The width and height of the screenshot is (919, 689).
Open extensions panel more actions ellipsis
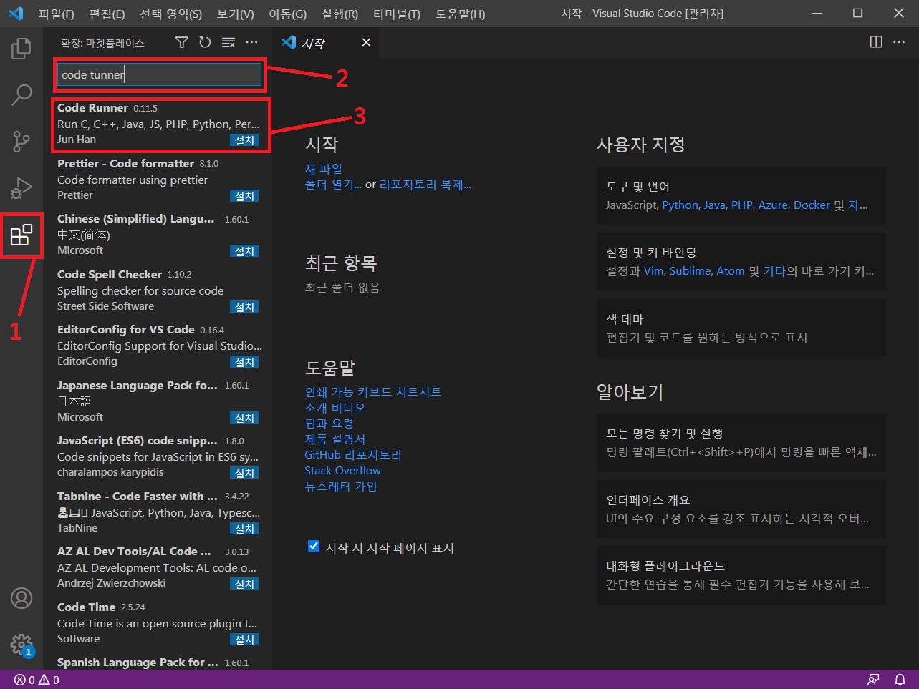[251, 43]
